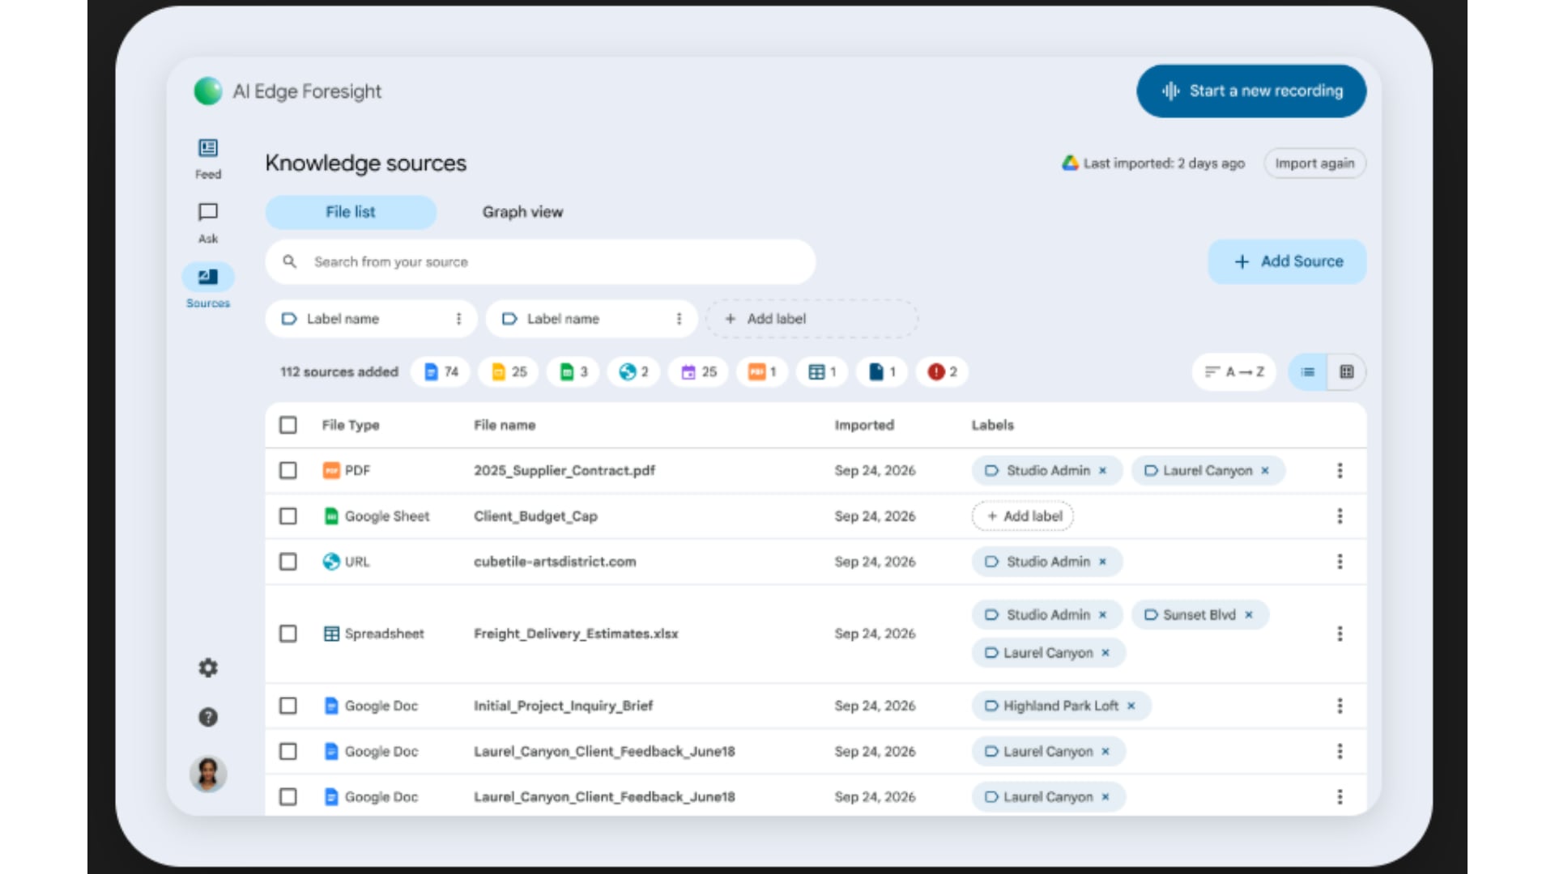Remove Studio Admin label from Supplier Contract row
The image size is (1555, 874).
pyautogui.click(x=1102, y=471)
